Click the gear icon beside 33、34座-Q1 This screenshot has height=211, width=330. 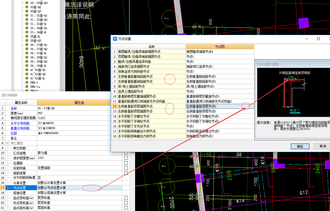(27, 28)
